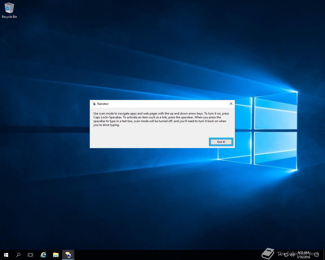The height and width of the screenshot is (260, 325).
Task: Open the Recycle Bin icon
Action: pyautogui.click(x=9, y=11)
